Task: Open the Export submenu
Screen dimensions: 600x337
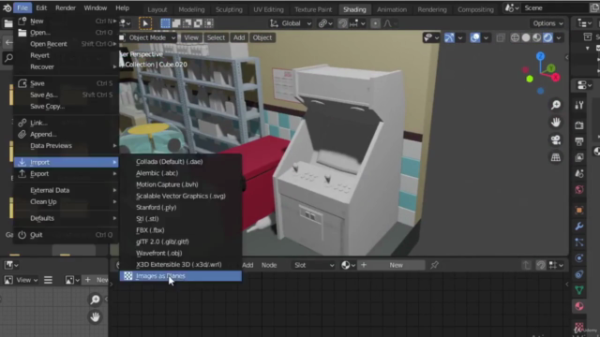Action: [x=67, y=173]
